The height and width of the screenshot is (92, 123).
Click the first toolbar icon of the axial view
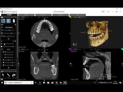19,17
